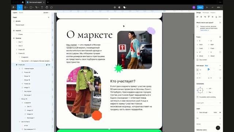Select the Hand tool

pyautogui.click(x=47, y=7)
